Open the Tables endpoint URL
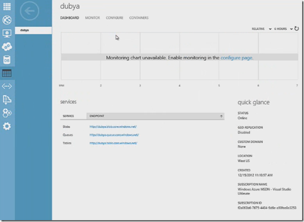 pos(113,143)
